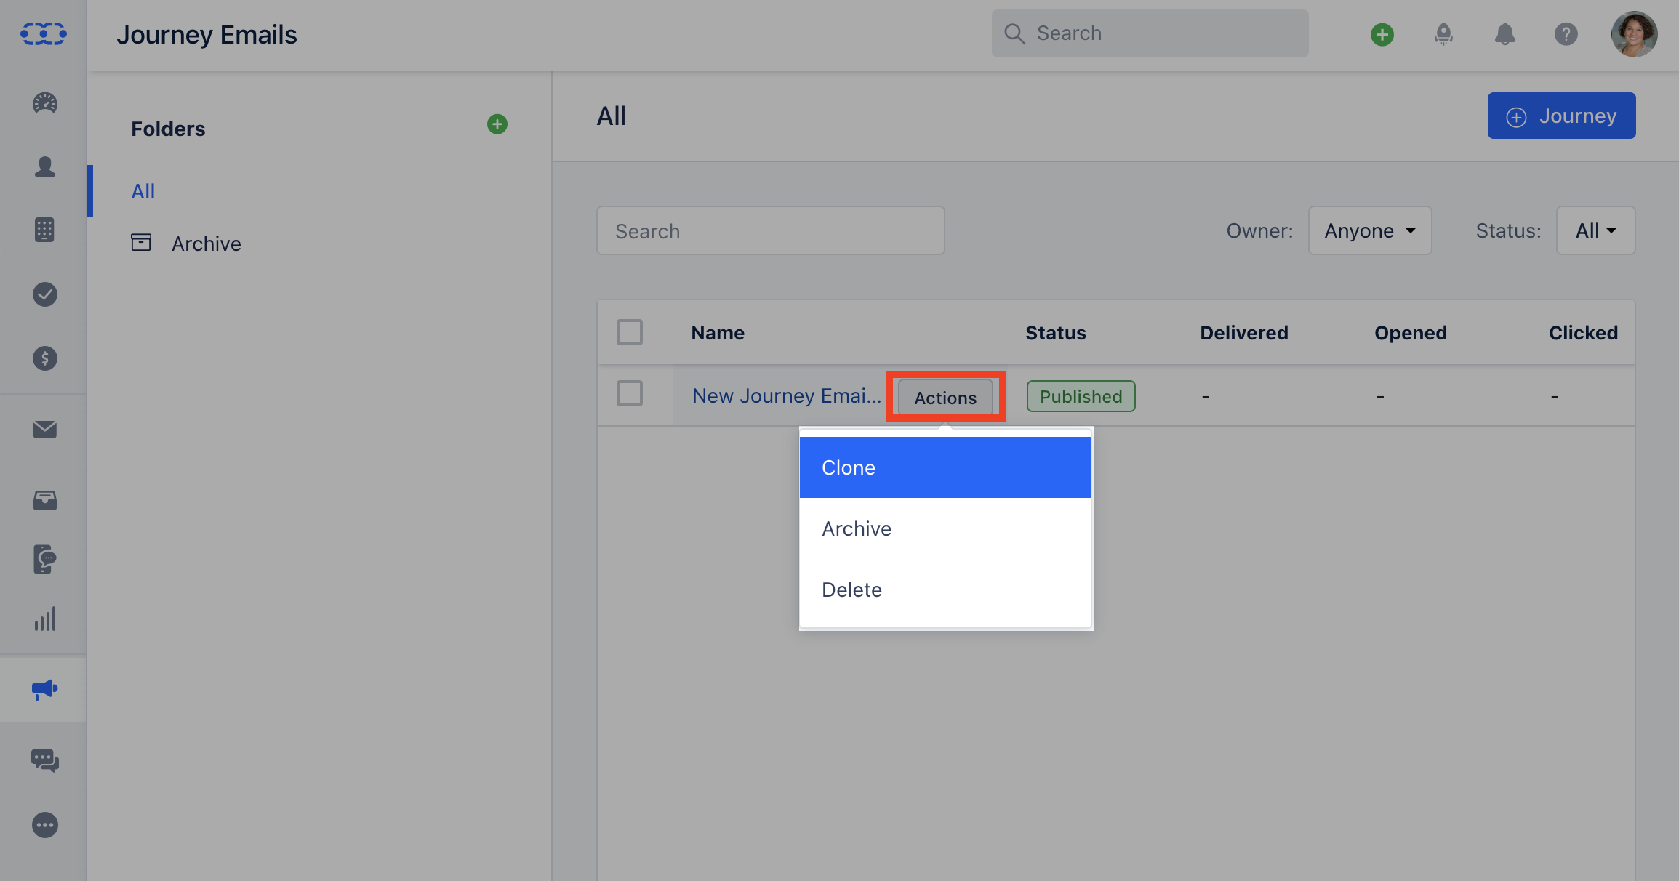The height and width of the screenshot is (881, 1679).
Task: Open the dashboard gauge icon in sidebar
Action: tap(44, 103)
